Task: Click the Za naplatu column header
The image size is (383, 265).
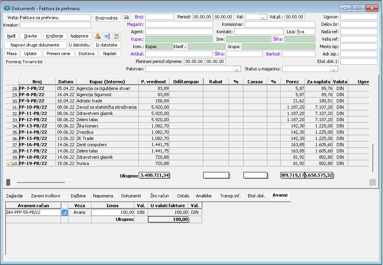Action: click(319, 82)
